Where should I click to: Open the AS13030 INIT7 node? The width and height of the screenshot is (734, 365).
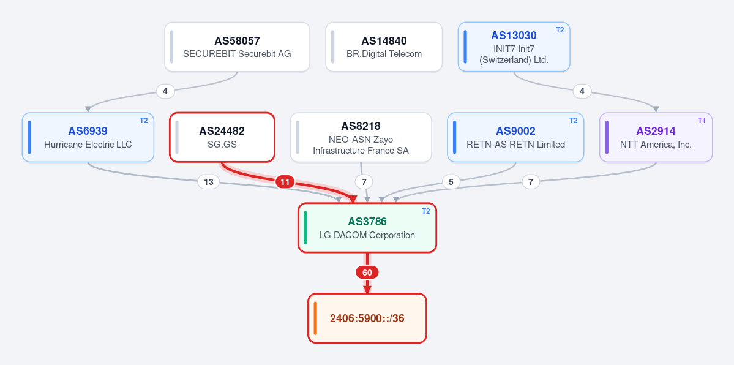514,47
